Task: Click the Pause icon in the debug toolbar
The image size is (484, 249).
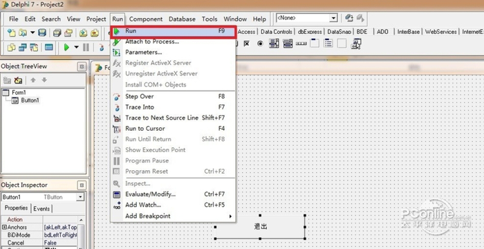Action: tap(86, 47)
